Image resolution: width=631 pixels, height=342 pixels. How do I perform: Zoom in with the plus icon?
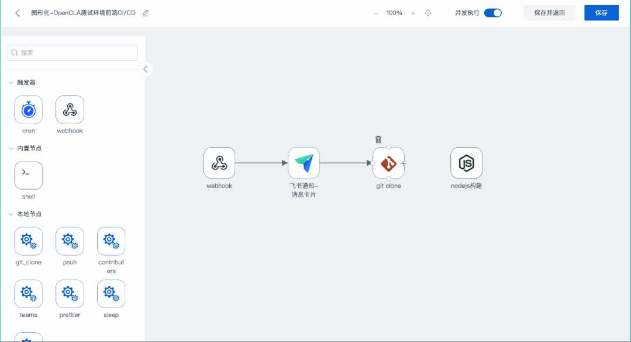[413, 13]
